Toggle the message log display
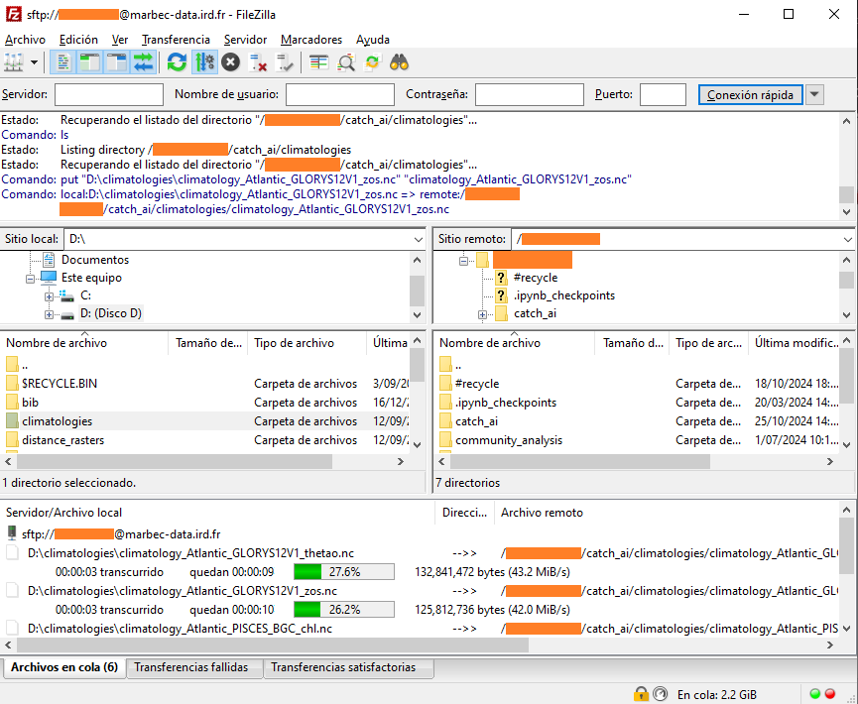Viewport: 858px width, 704px height. [62, 62]
